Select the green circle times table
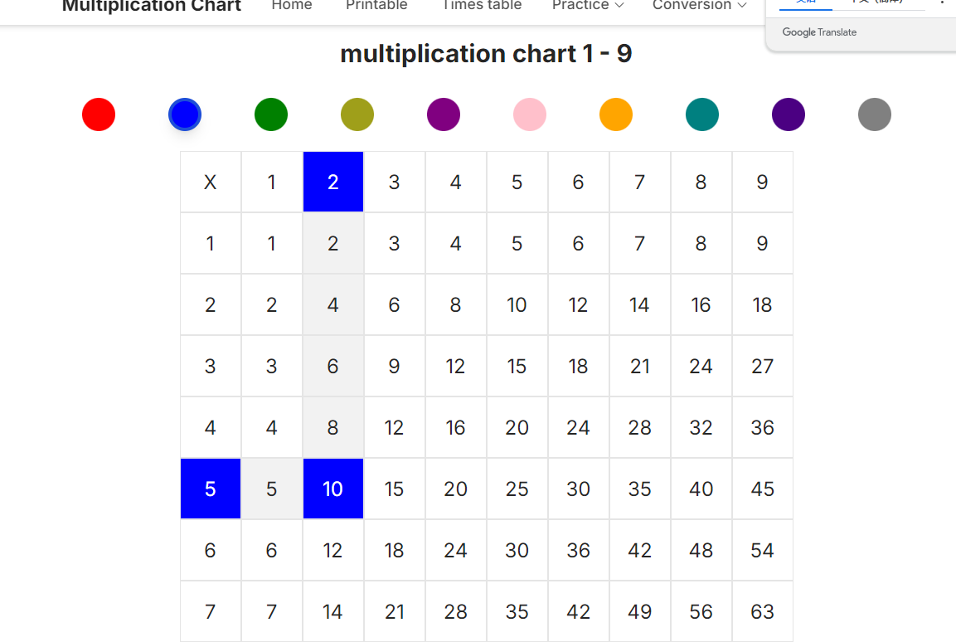This screenshot has width=956, height=642. pos(271,114)
